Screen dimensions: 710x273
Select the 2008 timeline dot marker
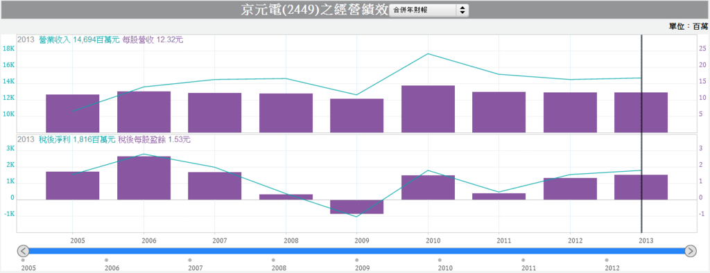(273, 260)
